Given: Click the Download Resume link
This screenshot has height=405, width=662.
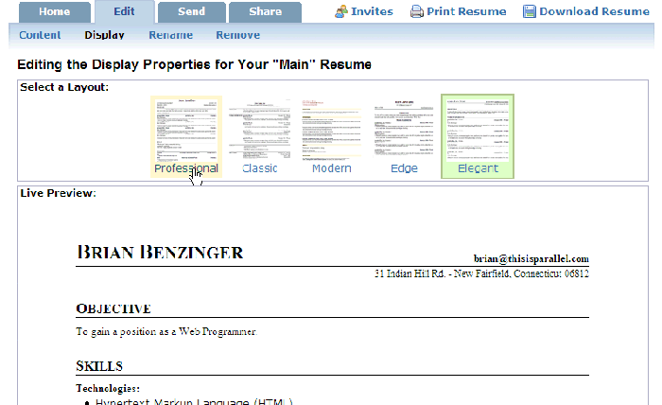Looking at the screenshot, I should pos(594,11).
